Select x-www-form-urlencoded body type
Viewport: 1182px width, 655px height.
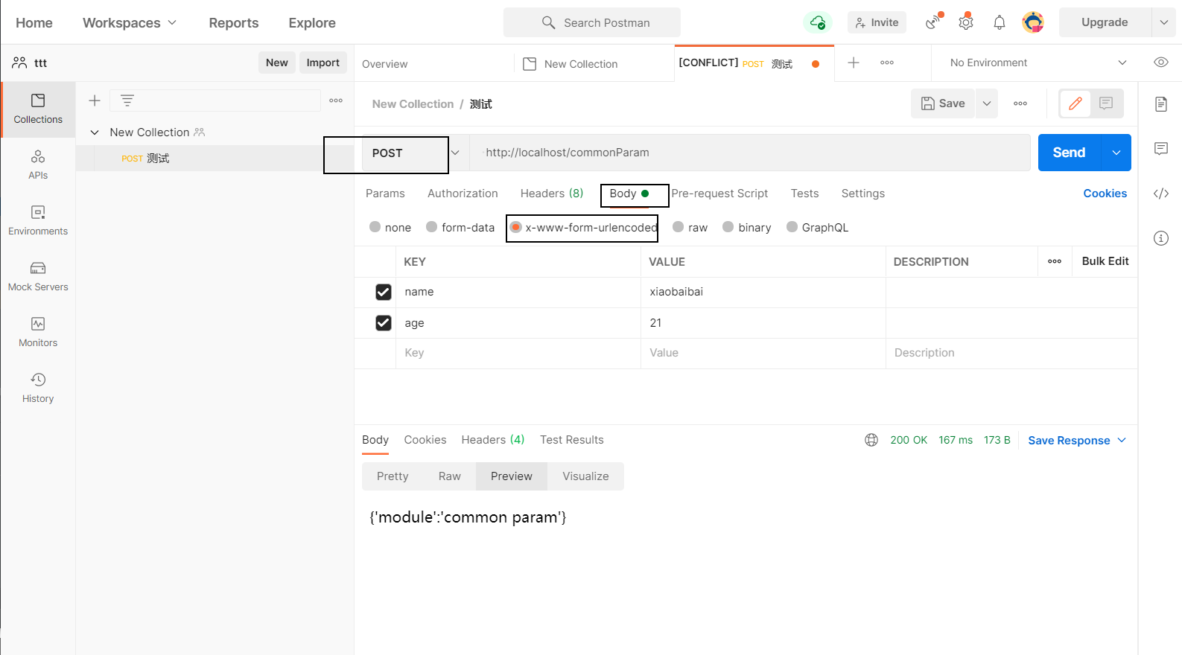coord(584,227)
